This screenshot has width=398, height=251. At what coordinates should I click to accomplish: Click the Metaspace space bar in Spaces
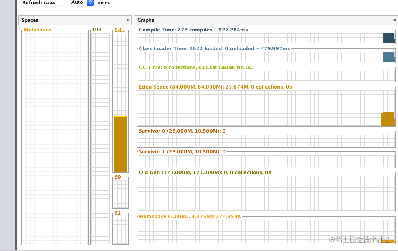coord(55,139)
